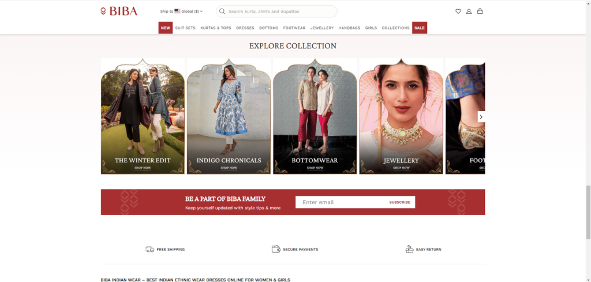Click the BIBA INDIAN WEAR heading text
591x282 pixels.
pos(196,280)
